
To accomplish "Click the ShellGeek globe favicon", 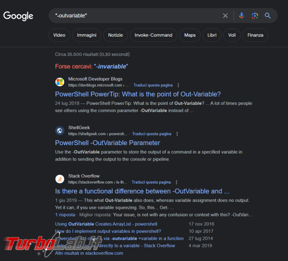I will pos(60,130).
